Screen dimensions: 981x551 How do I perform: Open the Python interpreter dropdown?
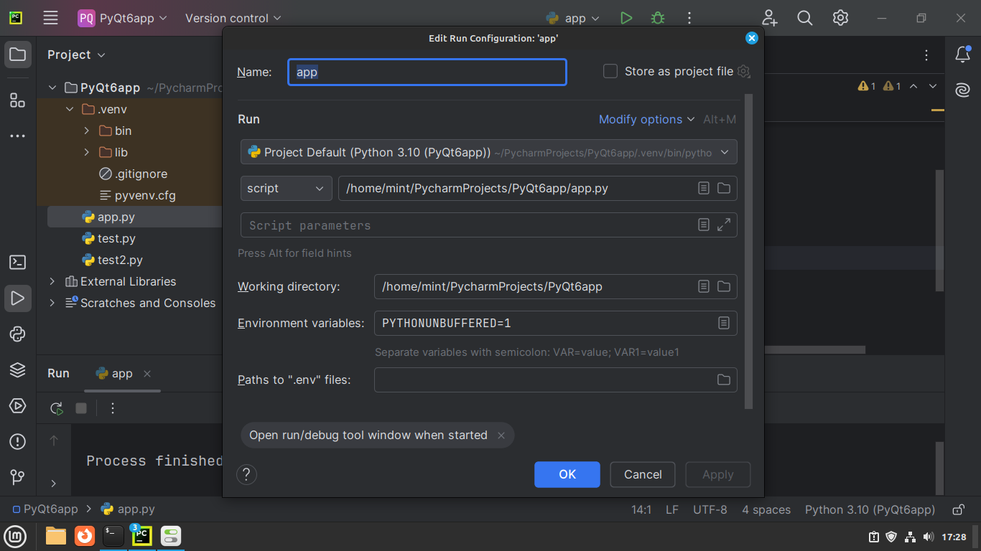pos(488,152)
